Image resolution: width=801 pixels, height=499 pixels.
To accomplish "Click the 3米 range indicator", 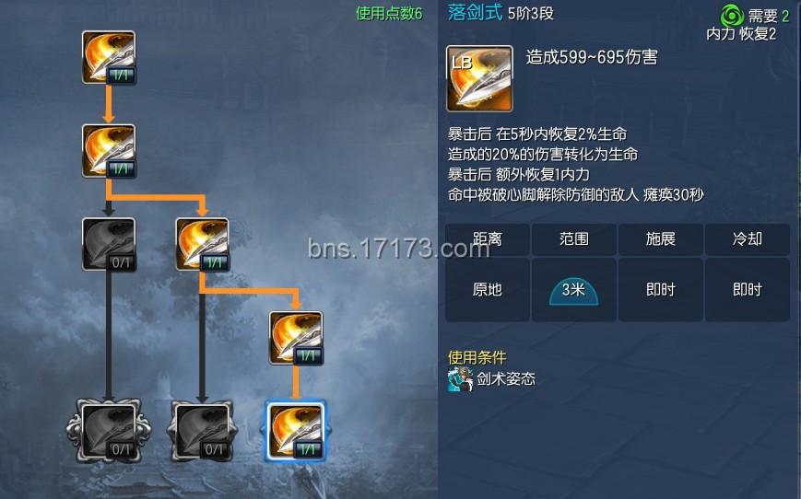I will pyautogui.click(x=573, y=291).
